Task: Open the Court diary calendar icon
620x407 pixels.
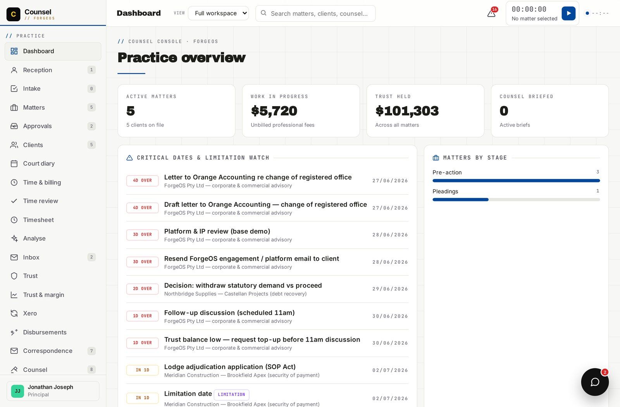Action: point(14,164)
